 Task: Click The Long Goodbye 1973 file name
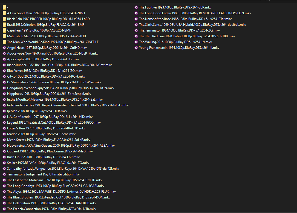click(x=56, y=186)
